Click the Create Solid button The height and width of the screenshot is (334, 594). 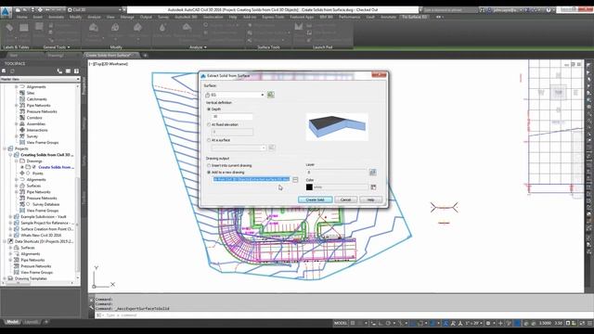pyautogui.click(x=316, y=199)
